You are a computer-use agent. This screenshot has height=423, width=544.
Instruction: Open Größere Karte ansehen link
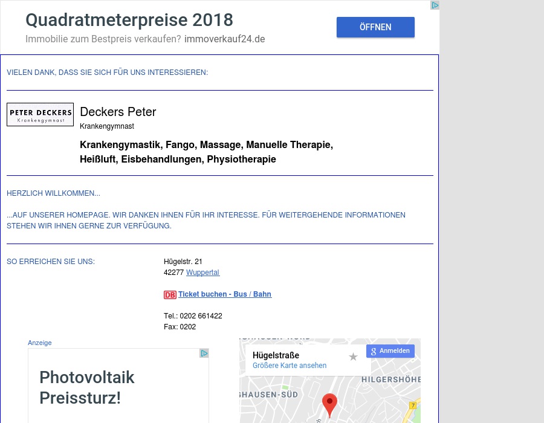(x=290, y=366)
